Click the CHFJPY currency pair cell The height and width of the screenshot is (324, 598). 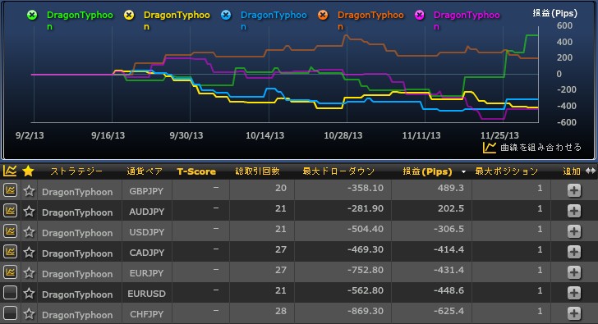pos(146,314)
